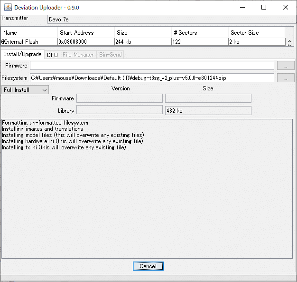Minimize the Deviation Uploader window
This screenshot has height=282, width=297.
coord(242,8)
